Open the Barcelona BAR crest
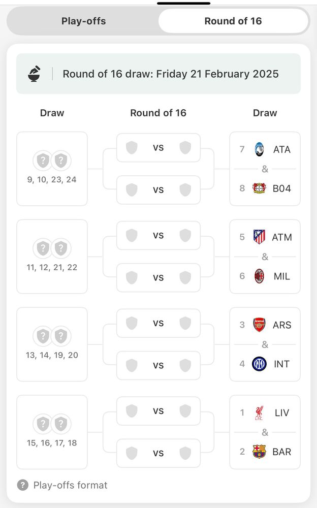The height and width of the screenshot is (508, 317). [x=259, y=452]
